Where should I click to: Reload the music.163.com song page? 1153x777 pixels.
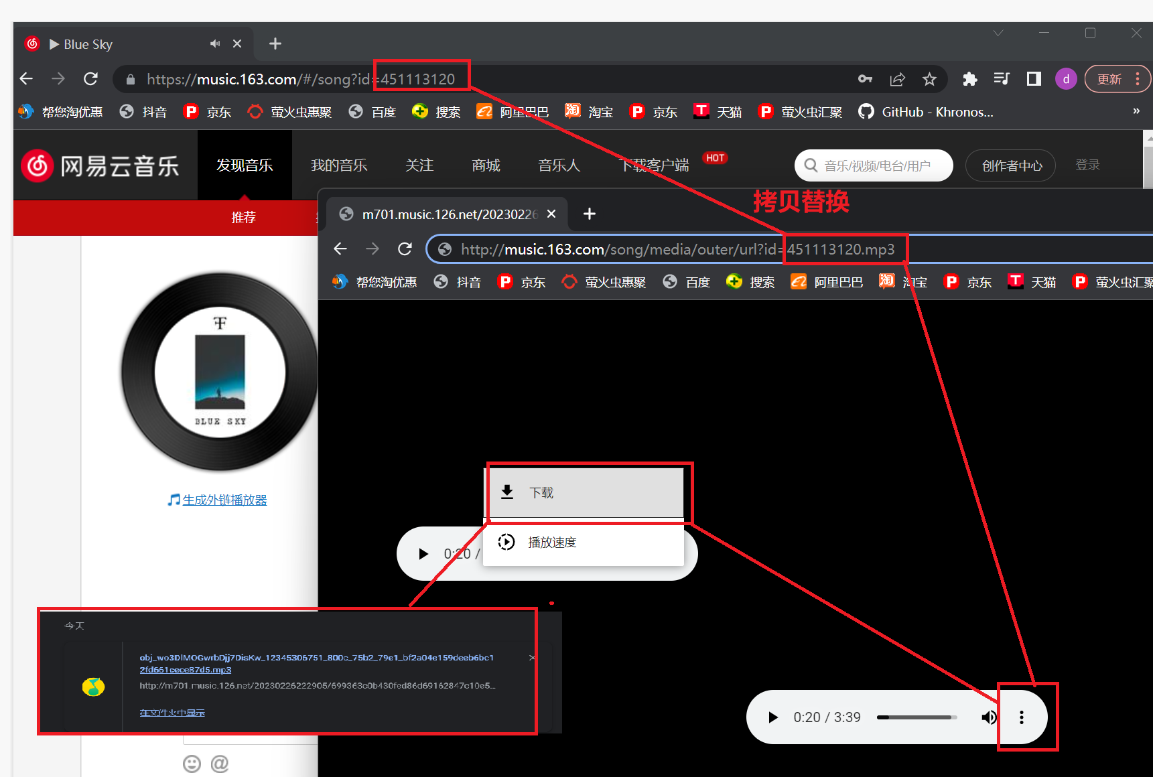click(x=90, y=79)
